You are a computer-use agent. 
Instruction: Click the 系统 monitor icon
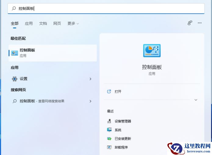[x=109, y=130]
